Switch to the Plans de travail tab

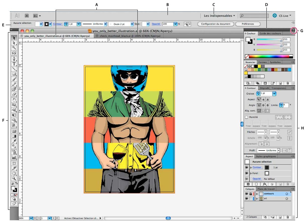(x=266, y=189)
